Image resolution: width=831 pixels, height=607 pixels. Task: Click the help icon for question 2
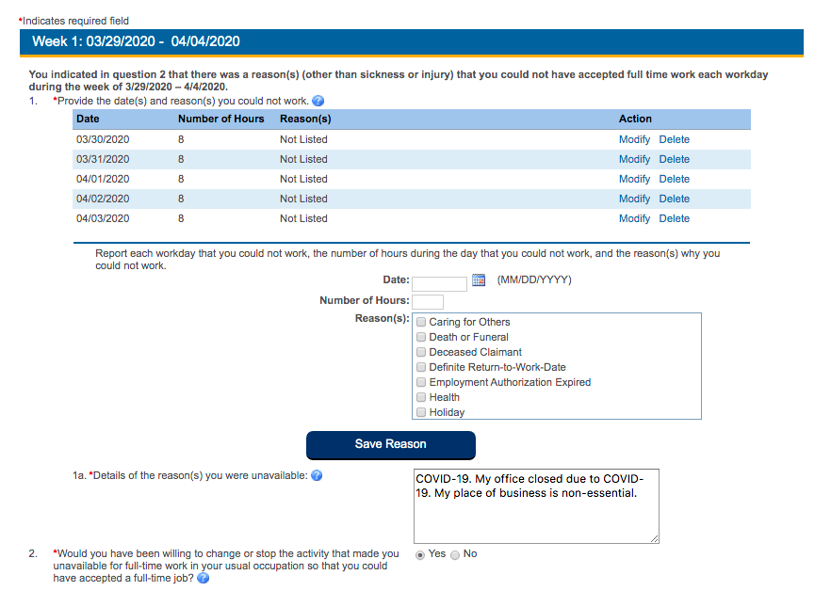[x=203, y=579]
